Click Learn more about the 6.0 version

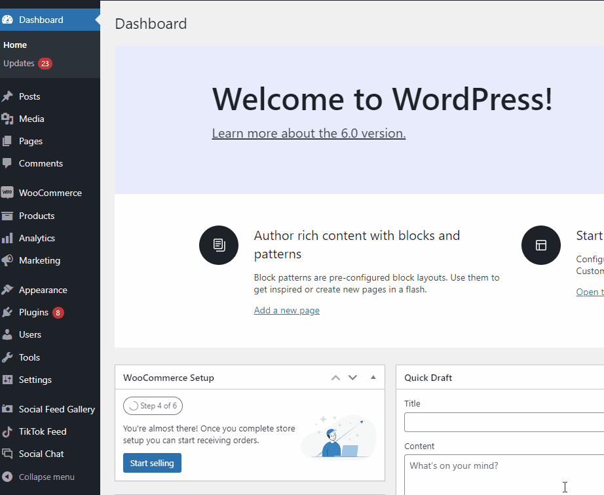click(x=309, y=133)
